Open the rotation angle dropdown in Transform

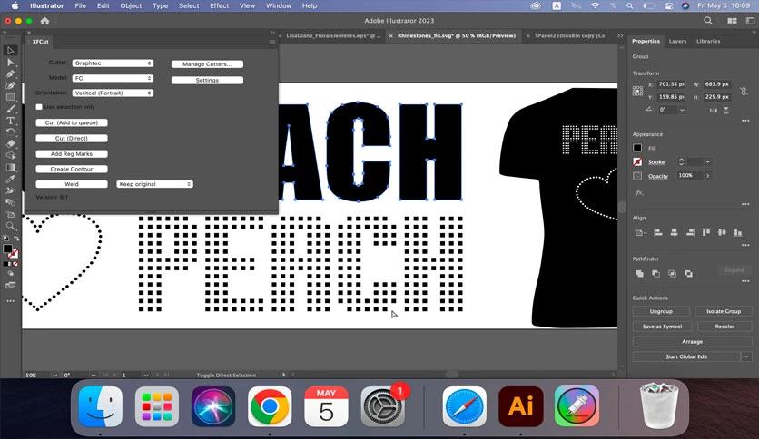[682, 110]
